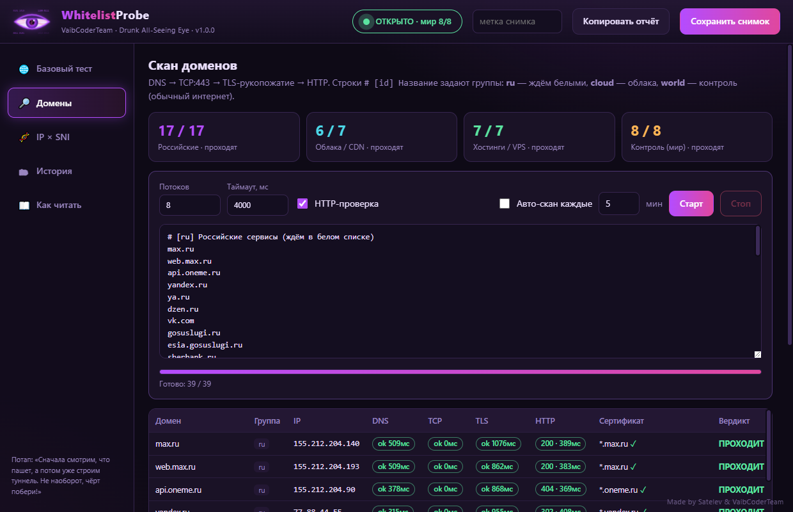This screenshot has height=512, width=793.
Task: Click the Копировать отчёт button
Action: (621, 22)
